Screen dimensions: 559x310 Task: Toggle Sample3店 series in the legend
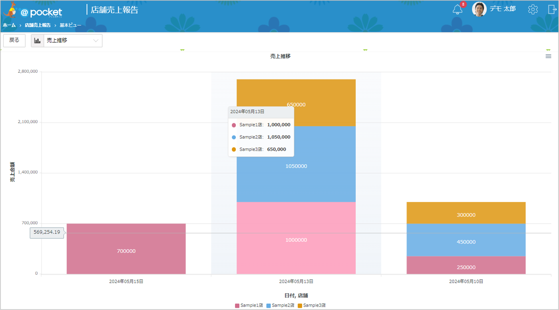click(x=311, y=306)
